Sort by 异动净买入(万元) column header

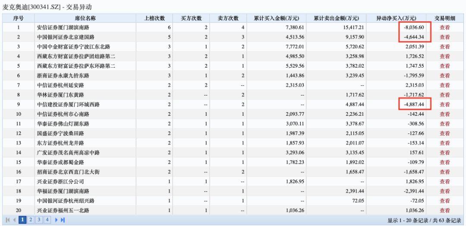coord(397,18)
